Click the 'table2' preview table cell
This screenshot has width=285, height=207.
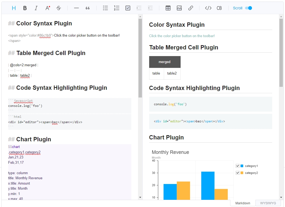[172, 73]
